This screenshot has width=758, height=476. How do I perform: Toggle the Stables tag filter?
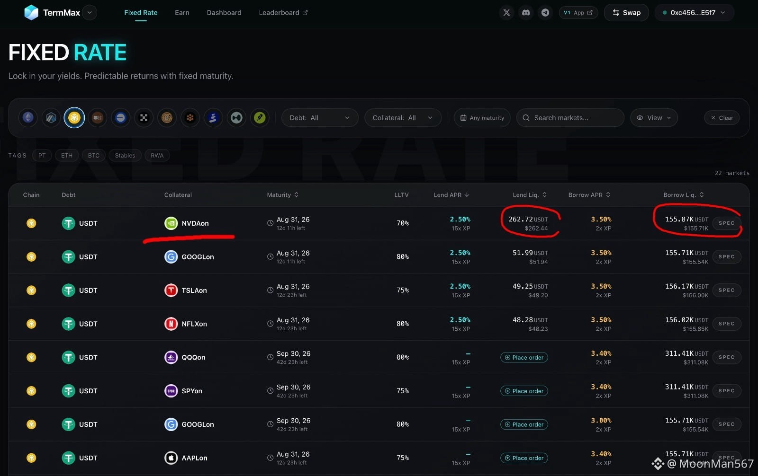coord(125,156)
